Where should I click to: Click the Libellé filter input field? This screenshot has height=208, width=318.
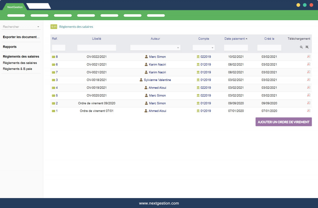97,48
